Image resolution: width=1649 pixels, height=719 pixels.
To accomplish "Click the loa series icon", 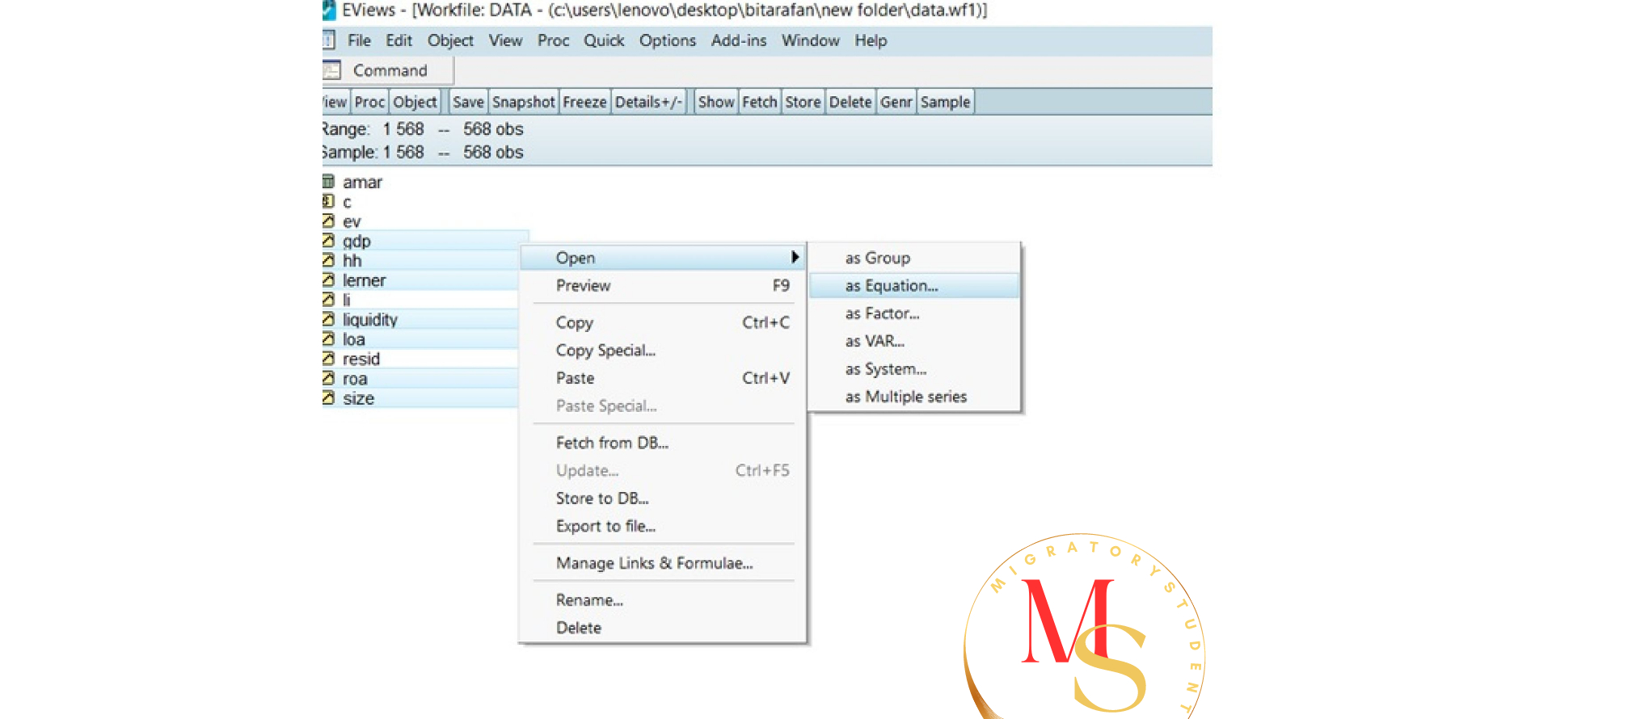I will pos(328,338).
